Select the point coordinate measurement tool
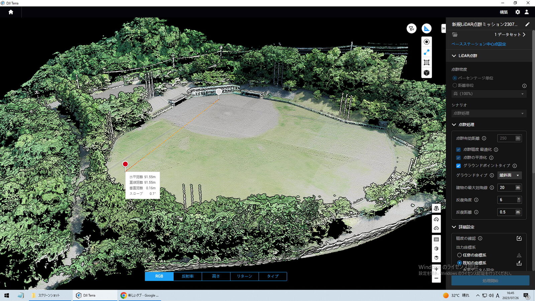535x301 pixels. tap(426, 42)
